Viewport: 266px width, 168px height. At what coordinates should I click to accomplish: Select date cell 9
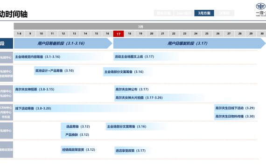tap(30, 34)
